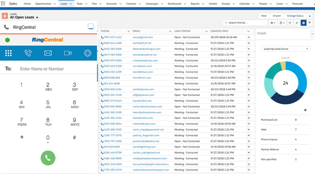Viewport: 315px width, 174px height.
Task: Open the Leads By Lead Source dropdown
Action: tap(285, 49)
